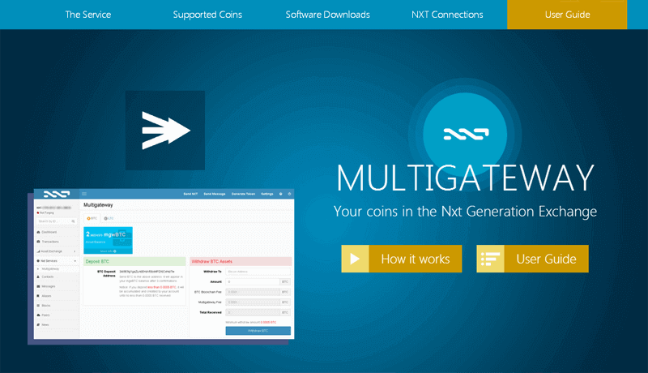The height and width of the screenshot is (373, 648).
Task: Open Dashboard in screenshot sidebar
Action: [x=57, y=232]
